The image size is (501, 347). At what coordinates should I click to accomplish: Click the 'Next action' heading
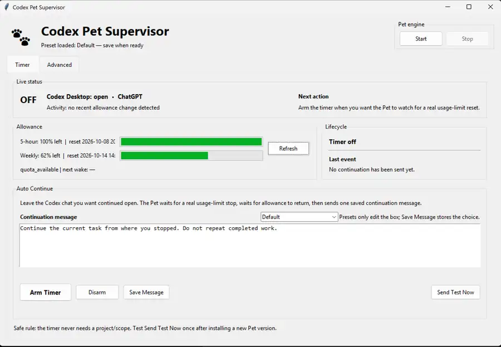click(x=313, y=96)
